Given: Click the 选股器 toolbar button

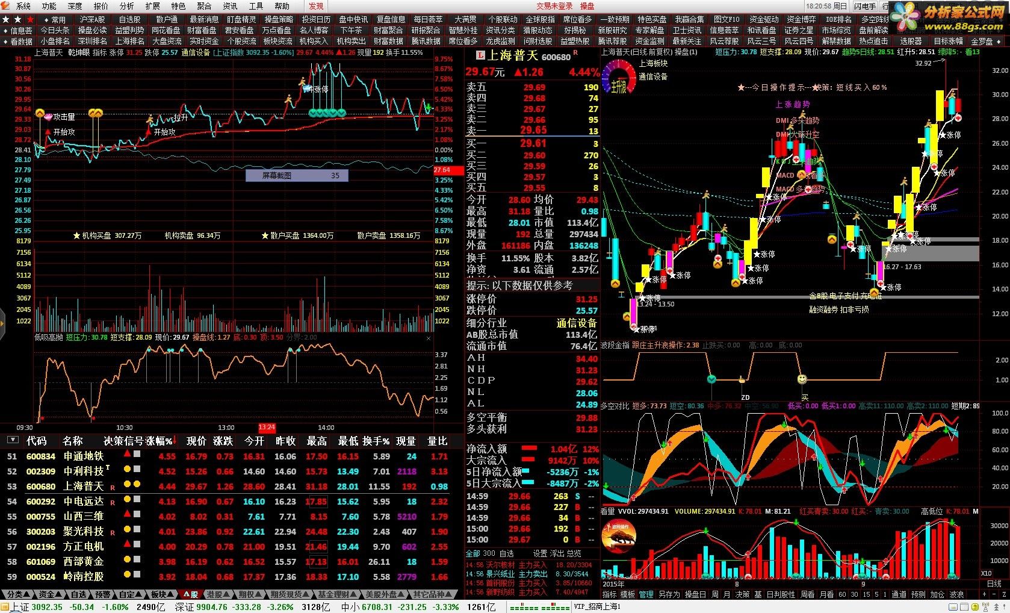Looking at the screenshot, I should click(911, 41).
